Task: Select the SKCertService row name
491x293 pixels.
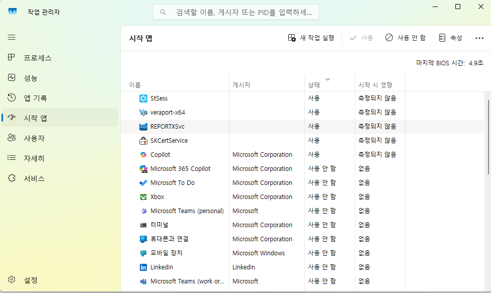Action: point(169,141)
